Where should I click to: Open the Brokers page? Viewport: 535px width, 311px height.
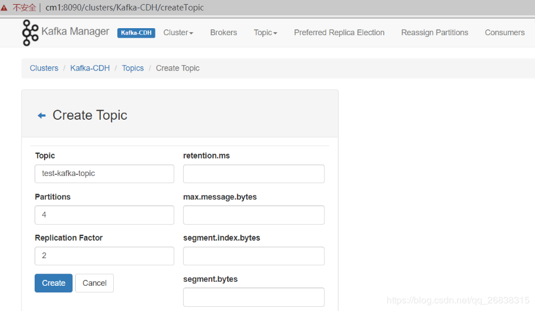click(224, 33)
